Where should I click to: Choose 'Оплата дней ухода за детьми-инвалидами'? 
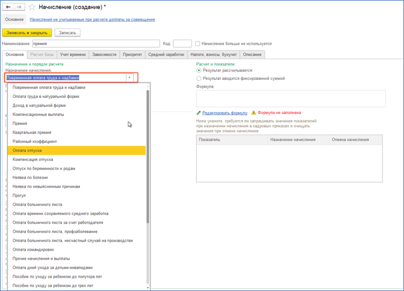point(77,268)
